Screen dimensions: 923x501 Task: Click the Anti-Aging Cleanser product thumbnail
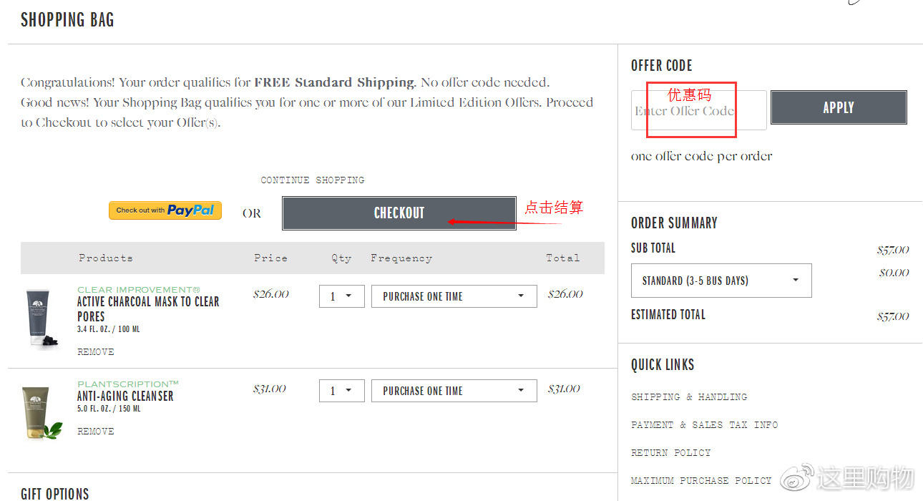point(41,412)
